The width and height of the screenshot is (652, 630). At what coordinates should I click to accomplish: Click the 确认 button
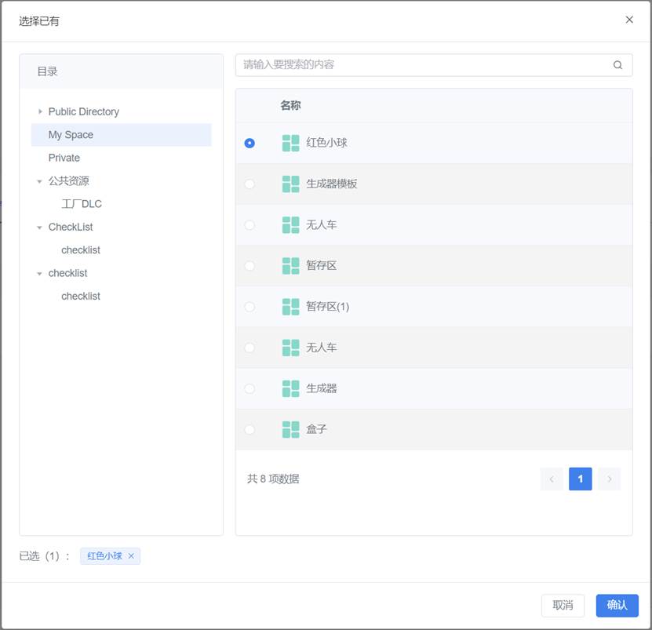pyautogui.click(x=617, y=605)
